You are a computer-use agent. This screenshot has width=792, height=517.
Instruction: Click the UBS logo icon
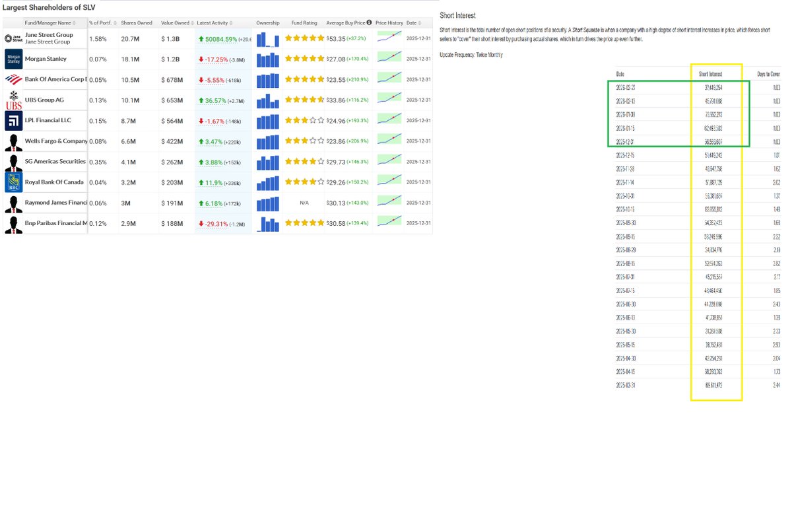(x=13, y=100)
